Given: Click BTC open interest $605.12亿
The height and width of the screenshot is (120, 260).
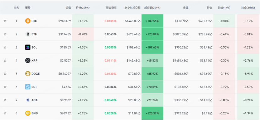Looking at the screenshot, I should pyautogui.click(x=205, y=21).
